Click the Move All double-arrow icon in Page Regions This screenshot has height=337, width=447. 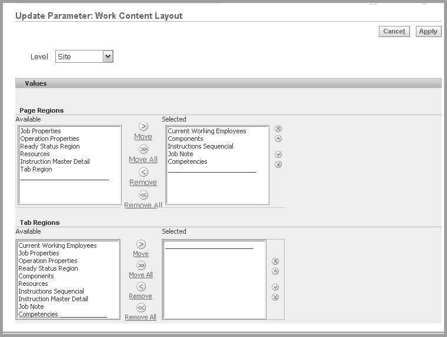144,149
